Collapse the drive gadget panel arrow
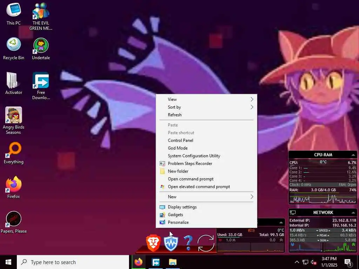 pos(281,222)
